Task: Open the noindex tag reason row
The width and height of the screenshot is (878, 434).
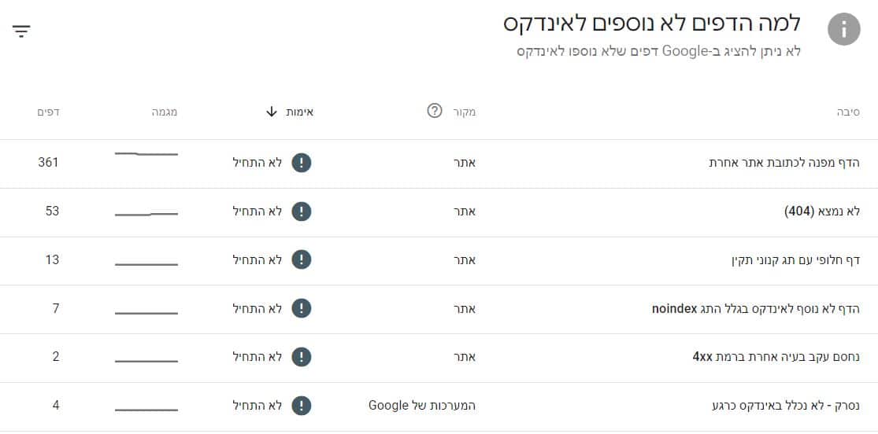Action: click(x=439, y=310)
